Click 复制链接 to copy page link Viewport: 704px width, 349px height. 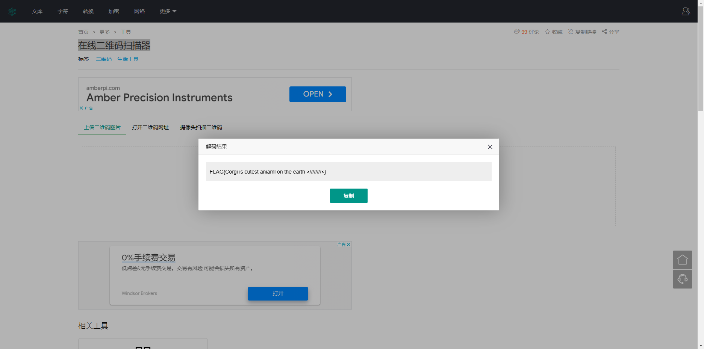pos(582,32)
